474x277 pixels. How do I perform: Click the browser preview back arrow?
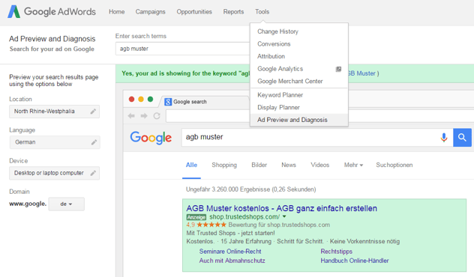tap(131, 116)
